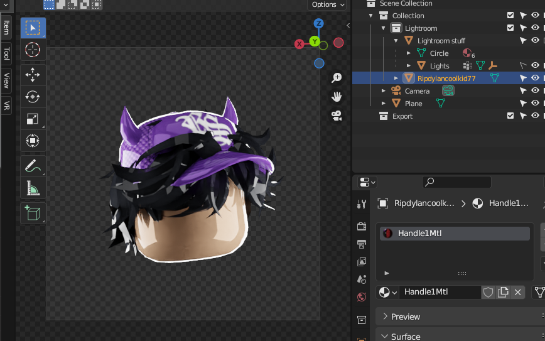
Task: Open the Output properties tab icon
Action: pos(362,244)
